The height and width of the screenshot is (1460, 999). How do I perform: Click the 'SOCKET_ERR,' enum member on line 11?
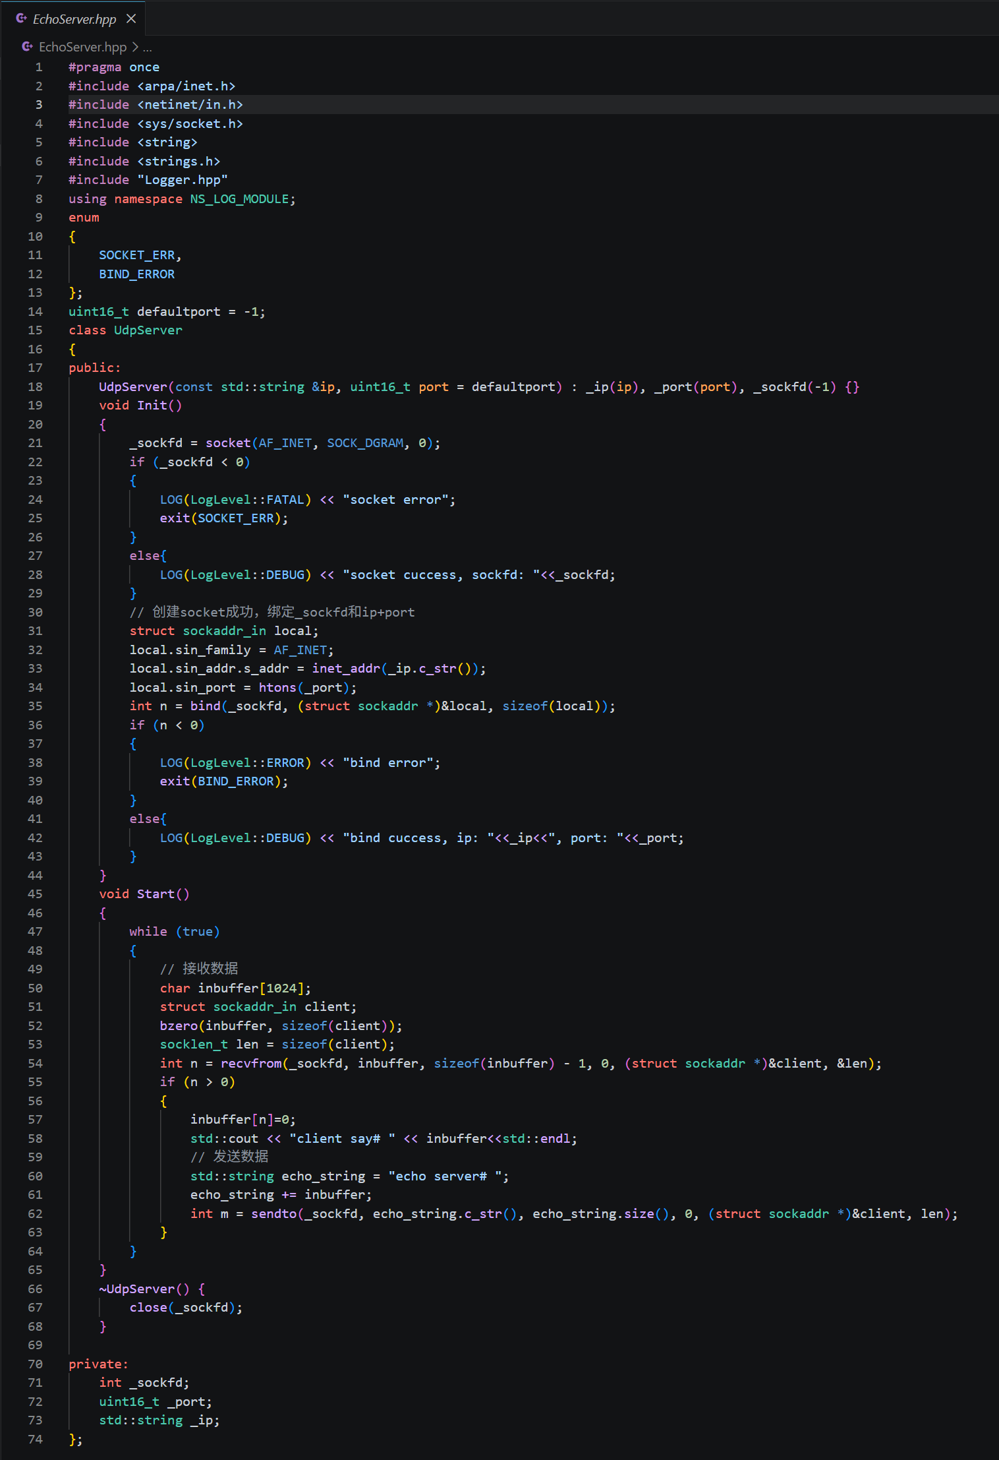point(140,255)
